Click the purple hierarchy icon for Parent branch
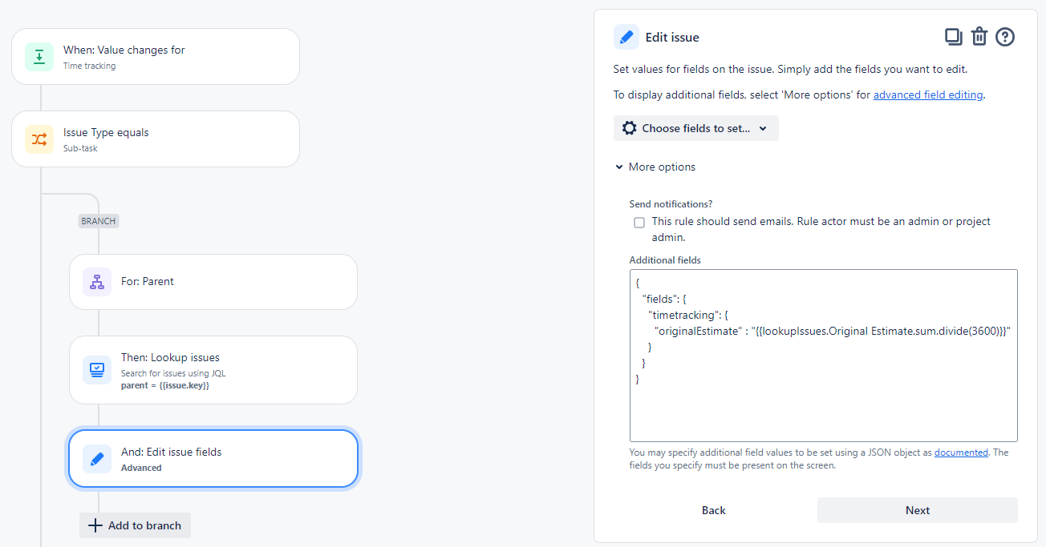Viewport: 1046px width, 547px height. [x=97, y=282]
